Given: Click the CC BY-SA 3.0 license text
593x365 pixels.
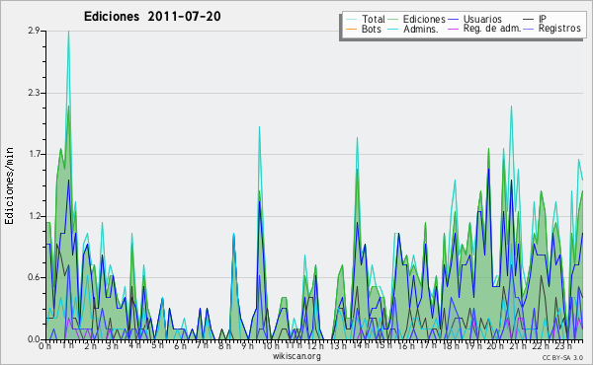Looking at the screenshot, I should 562,357.
